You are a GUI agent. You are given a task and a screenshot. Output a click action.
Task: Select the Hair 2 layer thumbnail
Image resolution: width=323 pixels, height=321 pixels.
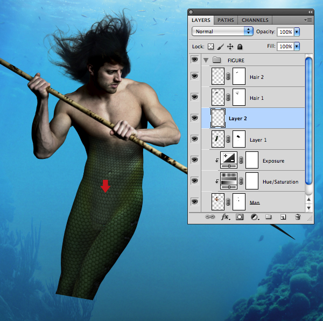218,76
